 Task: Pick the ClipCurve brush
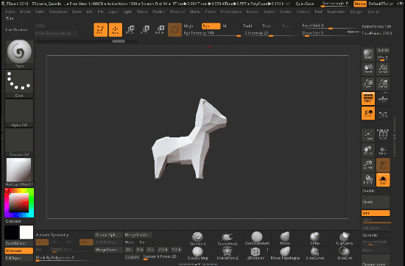(345, 238)
